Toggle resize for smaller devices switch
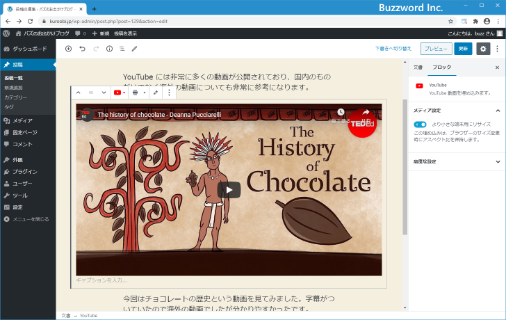506x320 pixels. pos(420,125)
